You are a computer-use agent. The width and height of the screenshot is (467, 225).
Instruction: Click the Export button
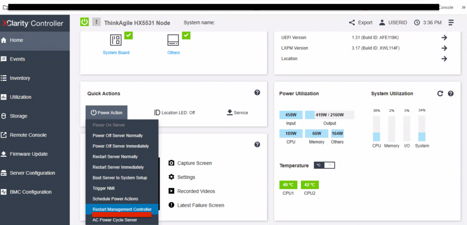[360, 22]
